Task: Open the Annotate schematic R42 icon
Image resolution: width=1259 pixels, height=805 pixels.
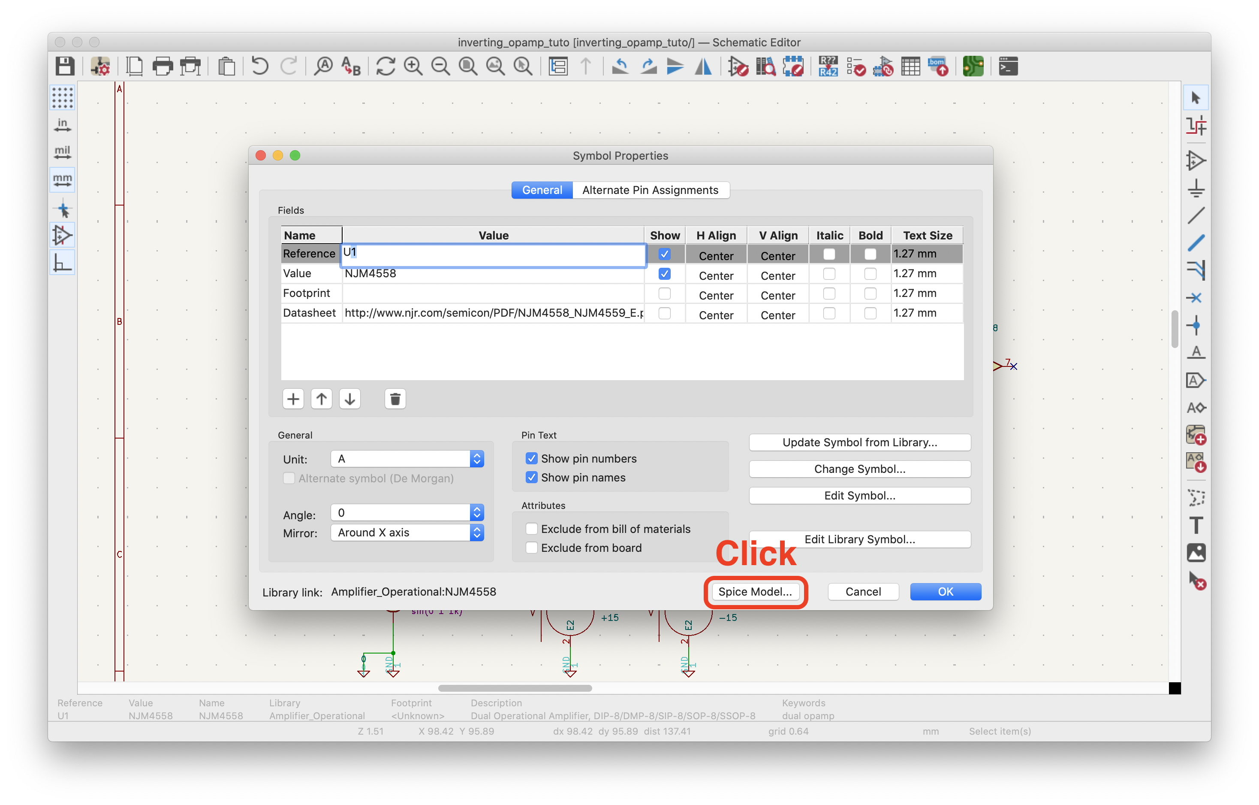Action: point(828,67)
